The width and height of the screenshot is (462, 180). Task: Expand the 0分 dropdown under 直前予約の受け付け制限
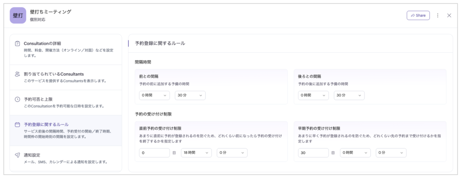232,153
